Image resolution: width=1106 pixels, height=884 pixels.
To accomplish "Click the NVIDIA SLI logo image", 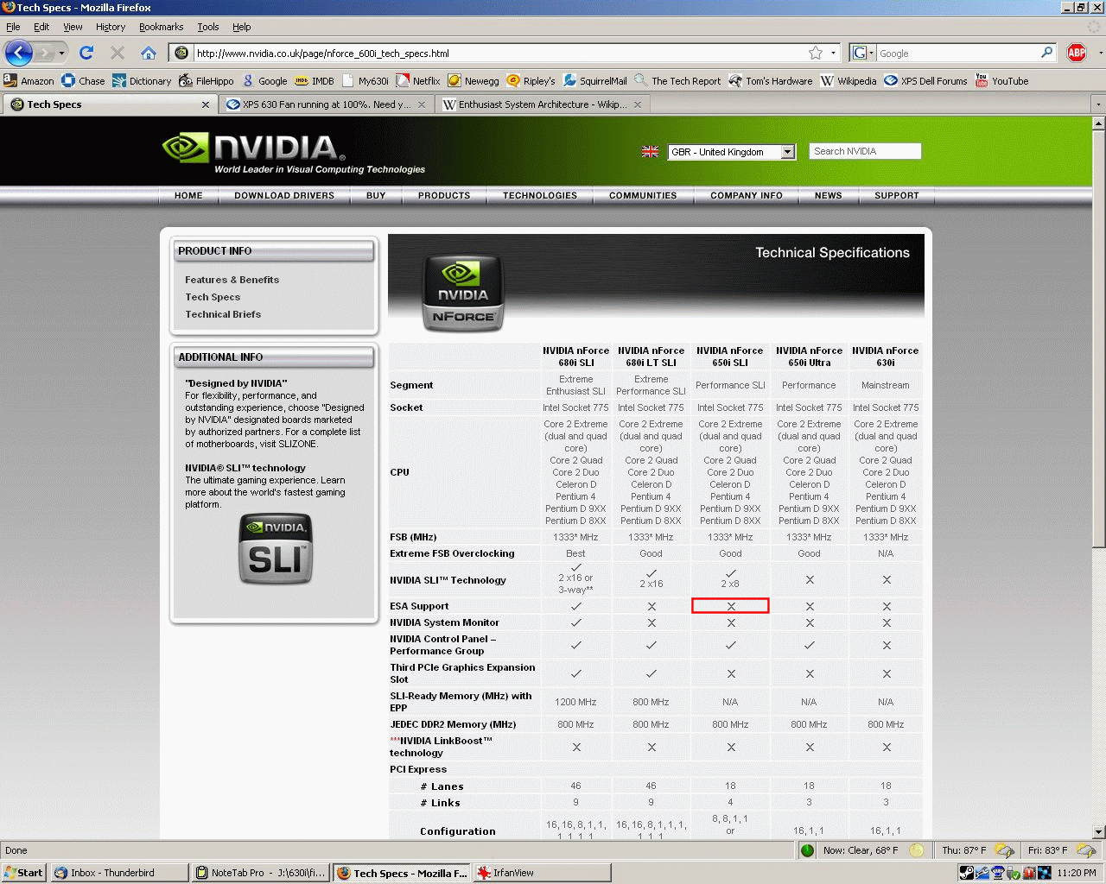I will pyautogui.click(x=275, y=549).
